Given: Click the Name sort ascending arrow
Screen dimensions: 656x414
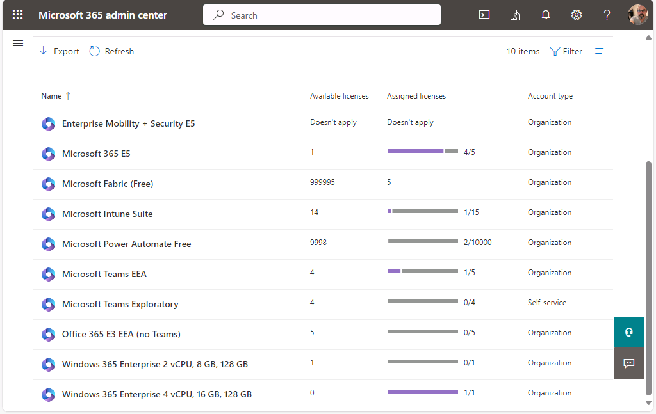Looking at the screenshot, I should coord(68,96).
